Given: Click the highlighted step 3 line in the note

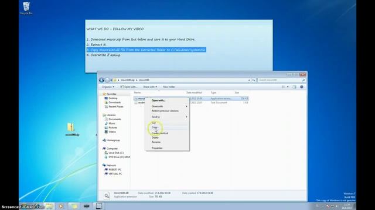Looking at the screenshot, I should (146, 50).
